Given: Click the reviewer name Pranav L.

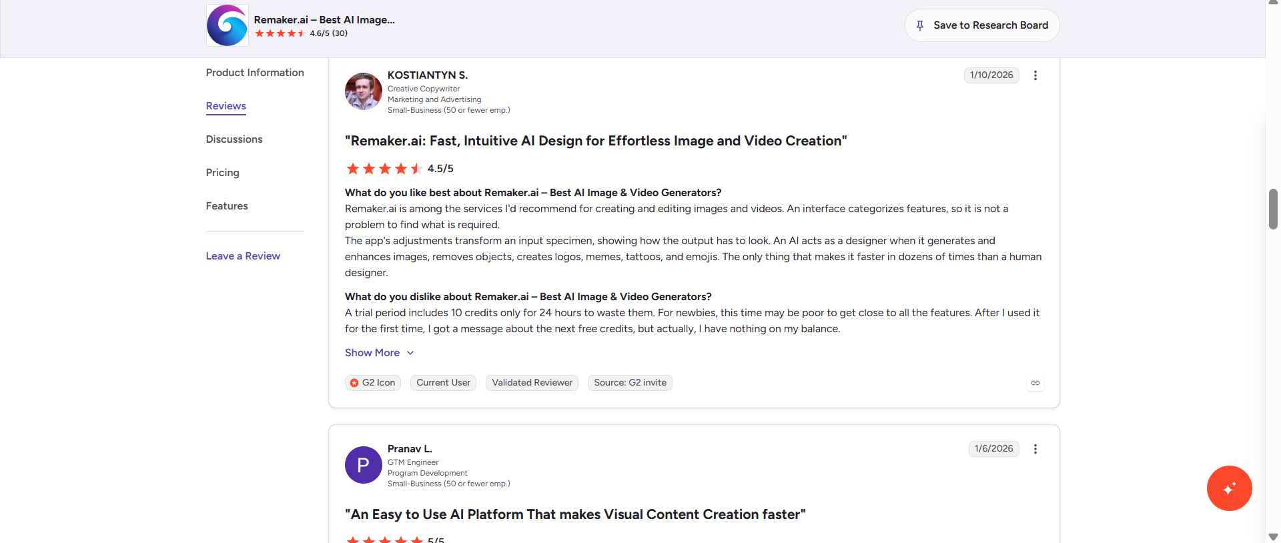Looking at the screenshot, I should [x=410, y=449].
